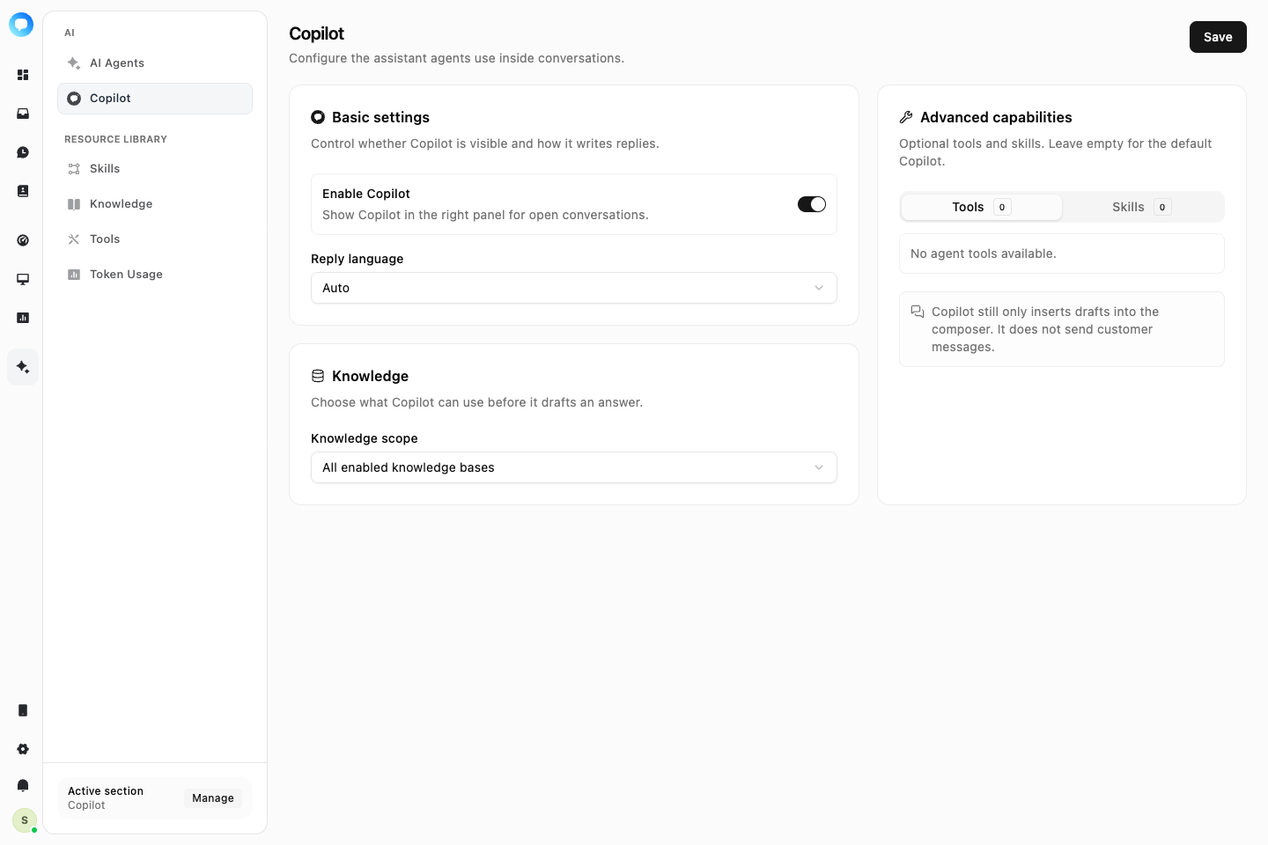1268x845 pixels.
Task: Open the chat history clock-bubble icon
Action: click(x=23, y=152)
